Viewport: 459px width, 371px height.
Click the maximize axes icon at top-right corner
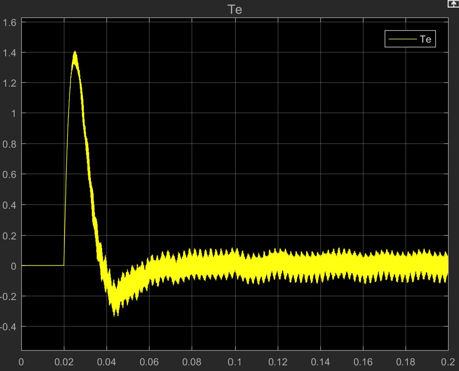[x=453, y=4]
